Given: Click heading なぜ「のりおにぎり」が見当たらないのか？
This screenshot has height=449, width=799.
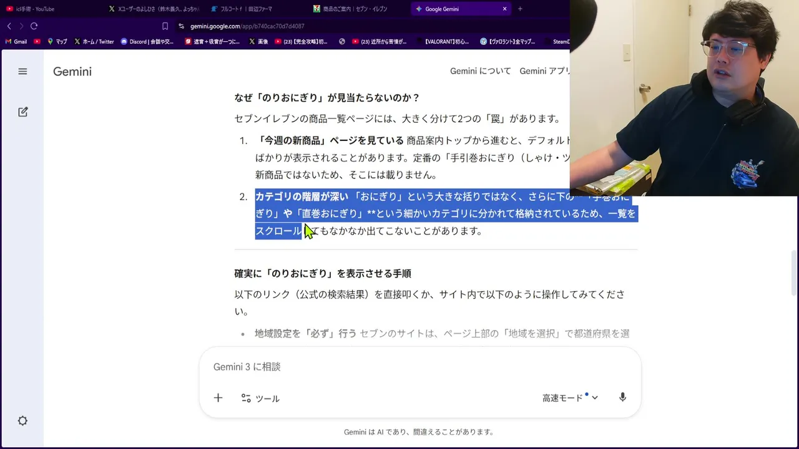Looking at the screenshot, I should pyautogui.click(x=327, y=98).
